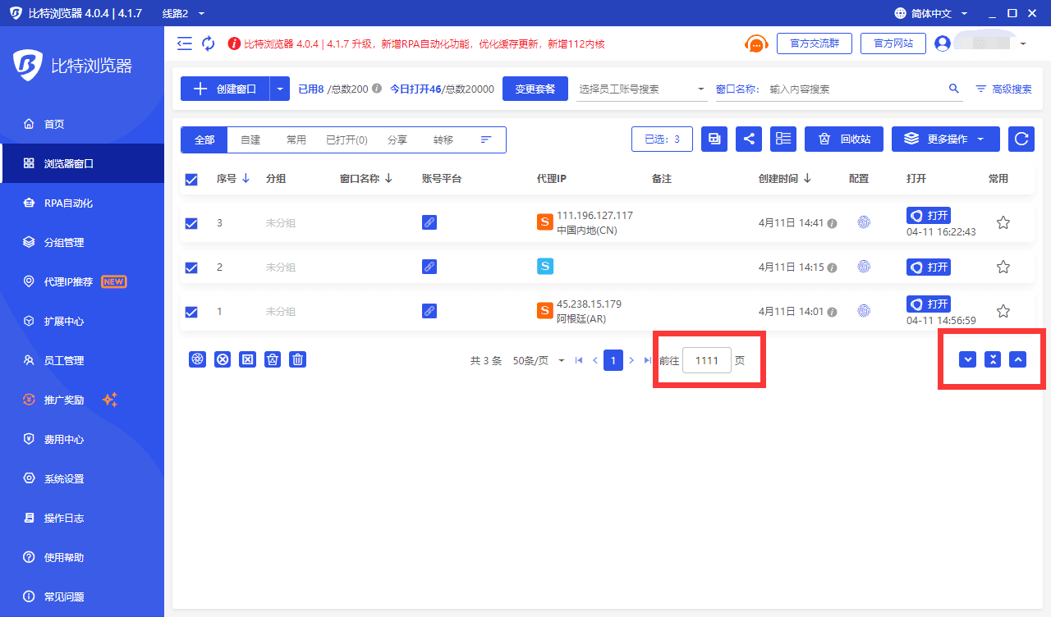Toggle the select-all header checkbox
This screenshot has width=1051, height=617.
pyautogui.click(x=191, y=179)
